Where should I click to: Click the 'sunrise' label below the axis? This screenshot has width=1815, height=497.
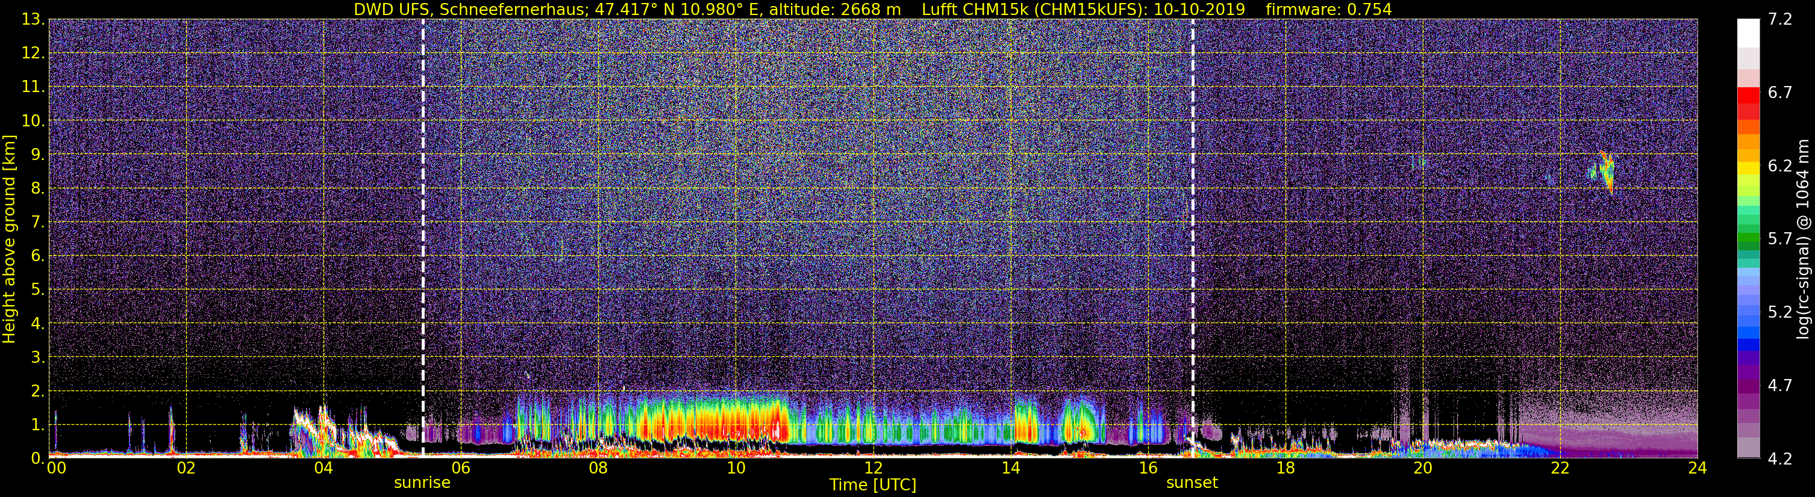[422, 483]
